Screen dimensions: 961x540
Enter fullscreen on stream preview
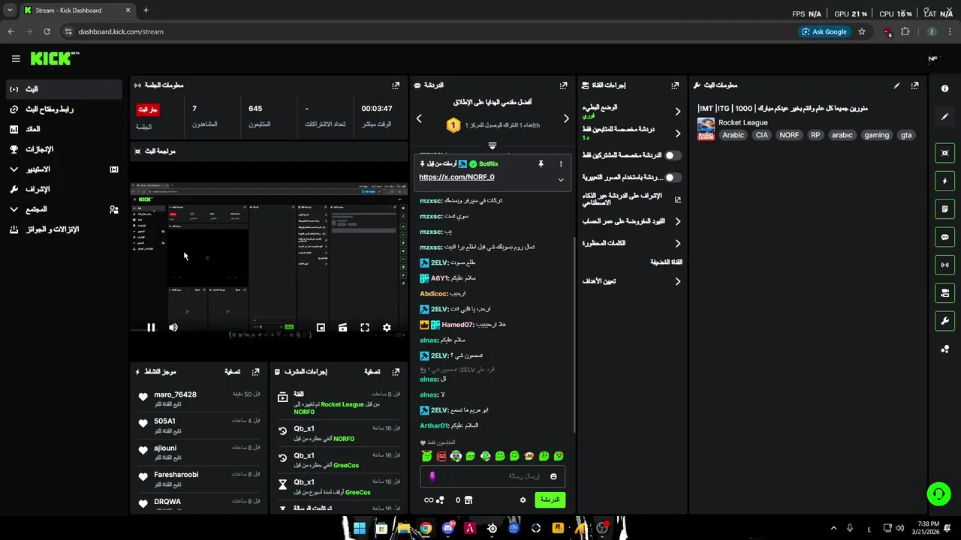(x=365, y=328)
